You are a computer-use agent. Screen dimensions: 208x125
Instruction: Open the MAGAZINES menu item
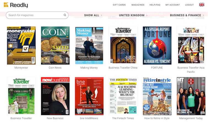tap(138, 5)
